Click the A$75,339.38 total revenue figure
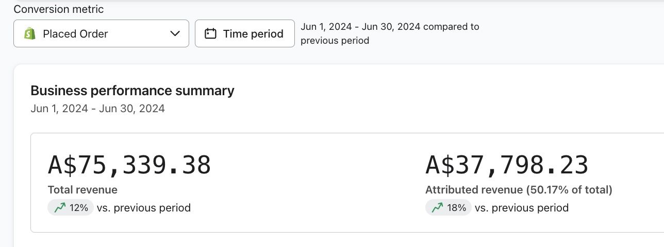The height and width of the screenshot is (247, 664). click(129, 165)
